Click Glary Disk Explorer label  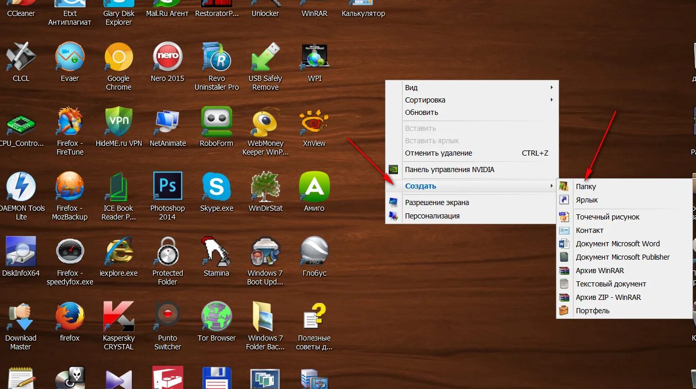coord(118,18)
